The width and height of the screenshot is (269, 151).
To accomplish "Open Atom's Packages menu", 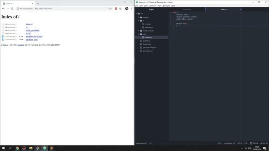I will click(x=166, y=6).
